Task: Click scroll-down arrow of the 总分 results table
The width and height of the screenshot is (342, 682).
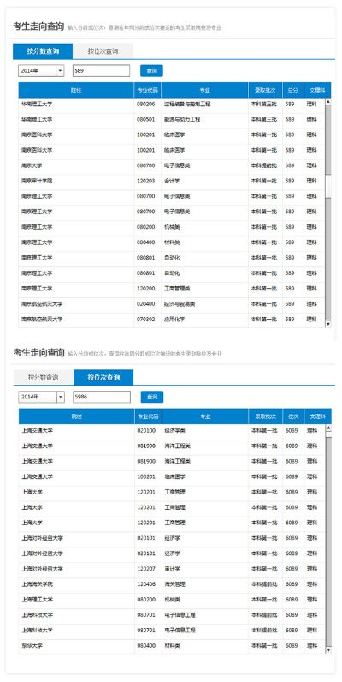Action: click(328, 324)
